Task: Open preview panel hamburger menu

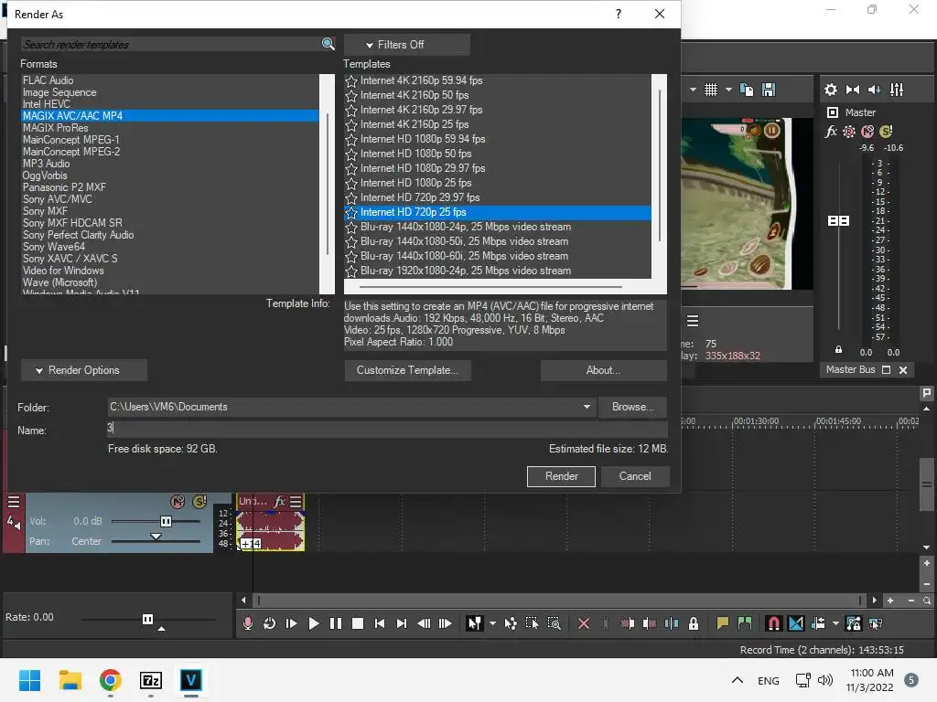Action: [693, 321]
